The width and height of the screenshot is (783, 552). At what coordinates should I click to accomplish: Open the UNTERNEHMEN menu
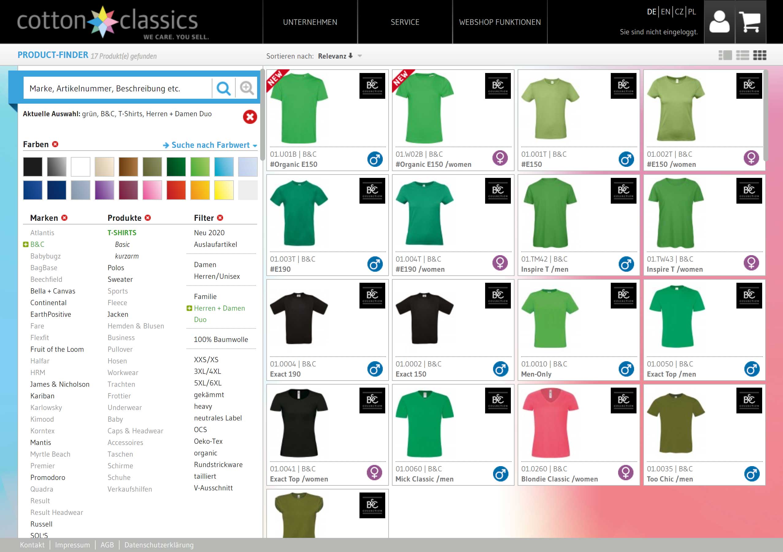click(310, 22)
